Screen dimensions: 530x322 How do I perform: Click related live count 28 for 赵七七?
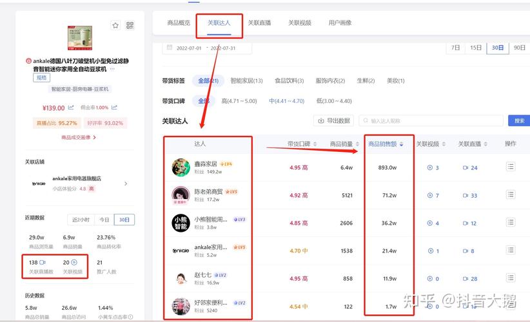(x=470, y=279)
